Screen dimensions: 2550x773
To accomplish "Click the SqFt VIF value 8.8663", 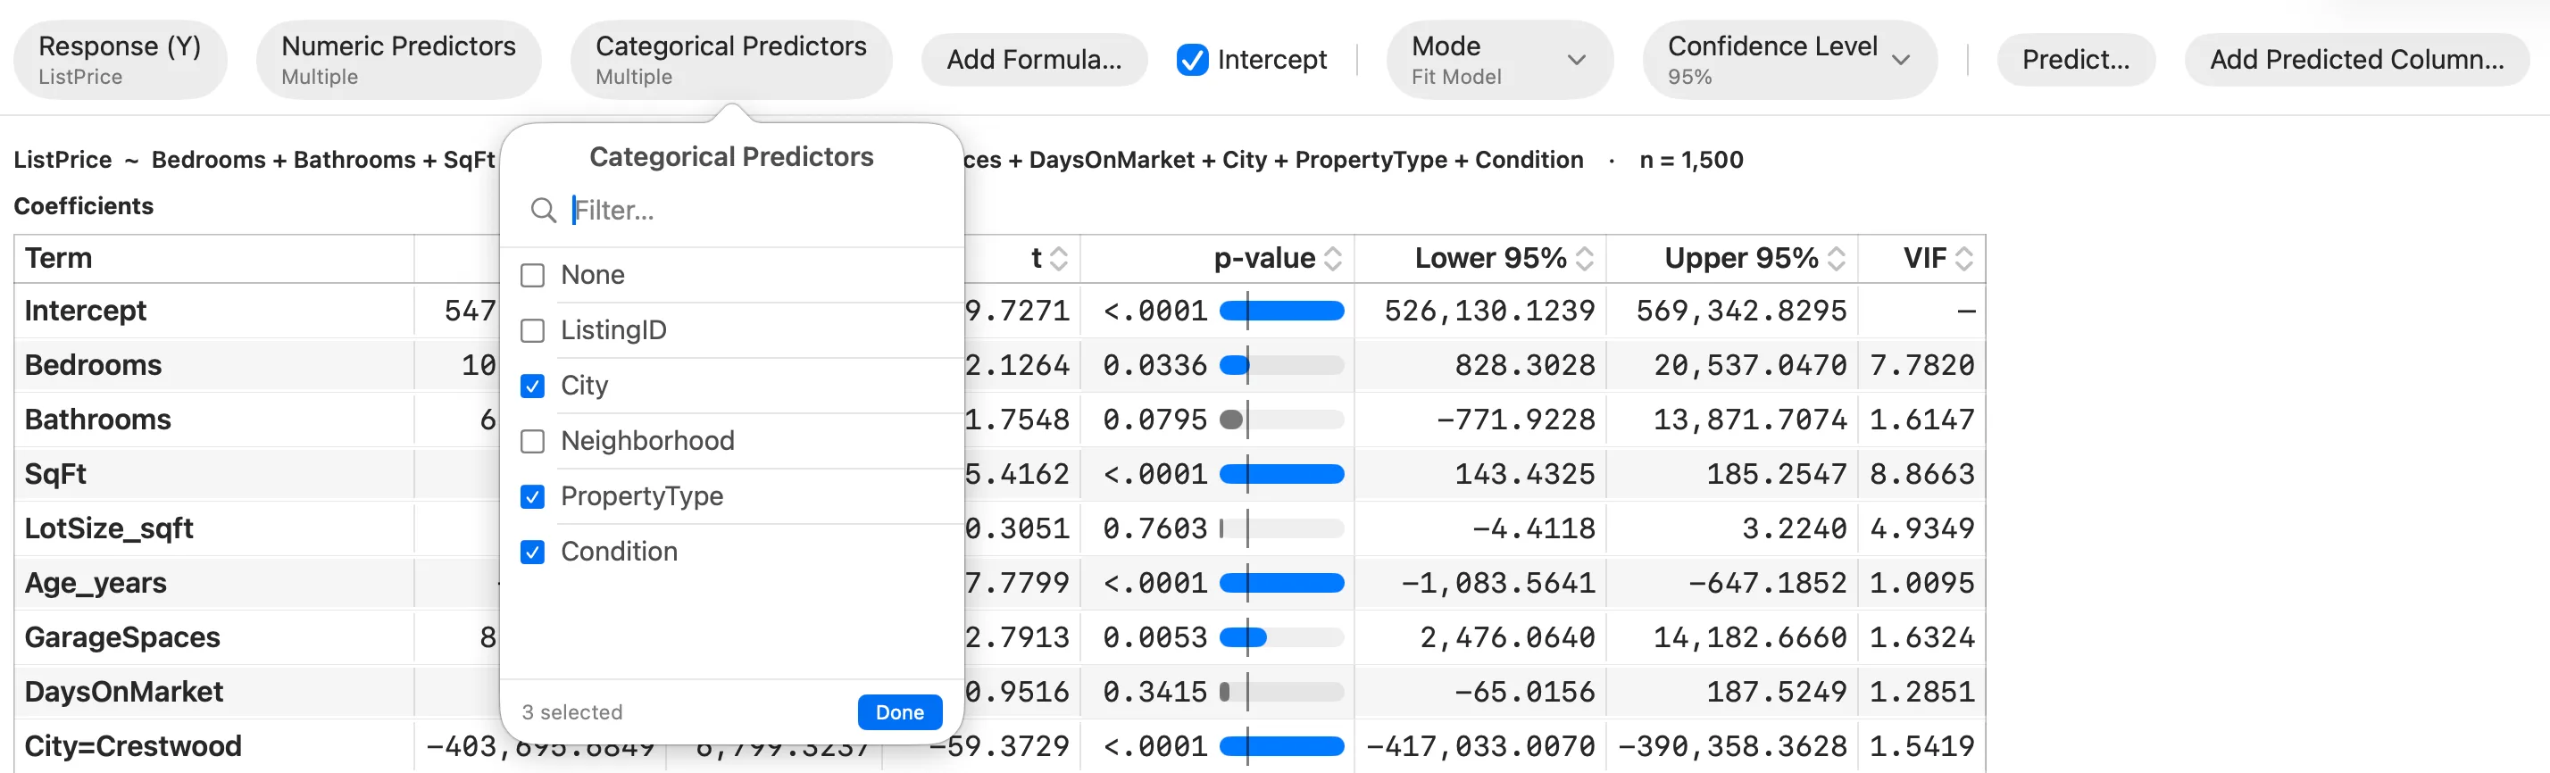I will point(1921,474).
